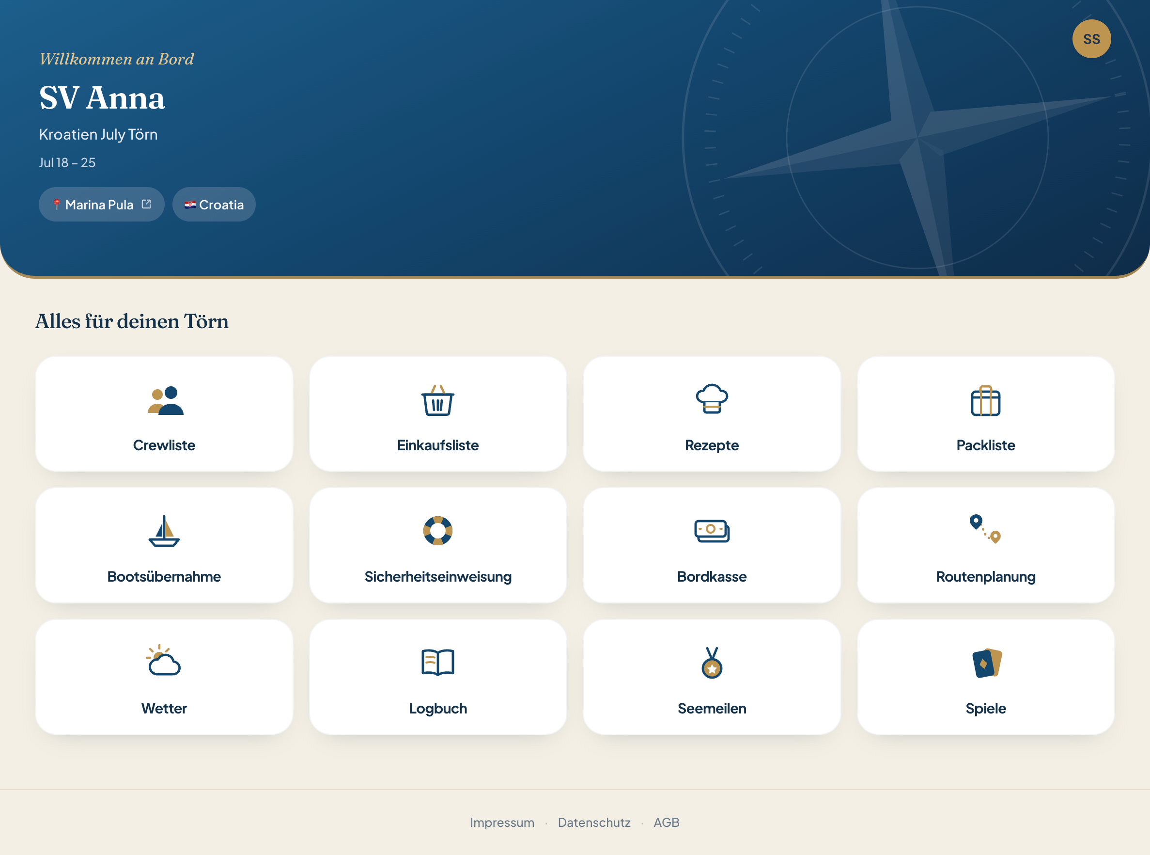
Task: Click the Alles für deinen Törn heading
Action: click(132, 321)
